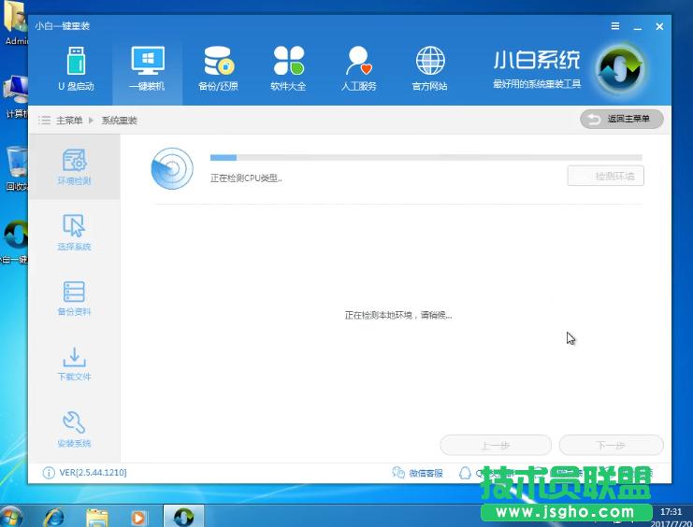Click the 返回主菜单 return to main menu button
The image size is (693, 527).
tap(622, 119)
